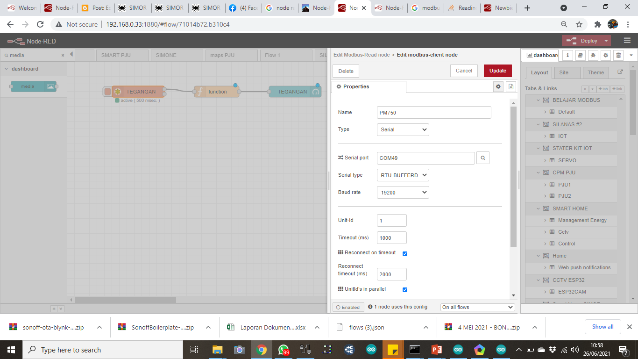Show node description document icon in edit tray
638x359 pixels.
pyautogui.click(x=510, y=86)
